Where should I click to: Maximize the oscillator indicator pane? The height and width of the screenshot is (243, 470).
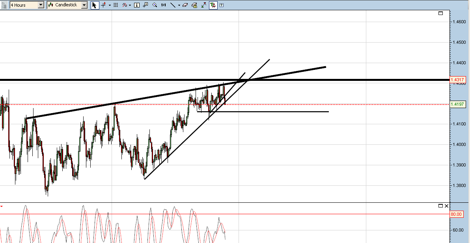[440, 206]
